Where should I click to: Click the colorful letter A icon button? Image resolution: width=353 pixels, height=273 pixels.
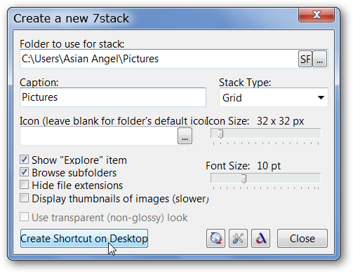click(260, 238)
